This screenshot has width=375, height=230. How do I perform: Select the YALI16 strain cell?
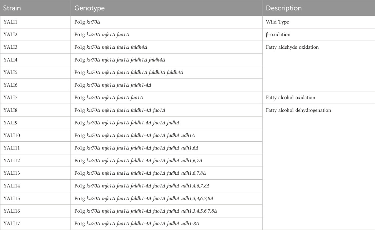point(12,211)
